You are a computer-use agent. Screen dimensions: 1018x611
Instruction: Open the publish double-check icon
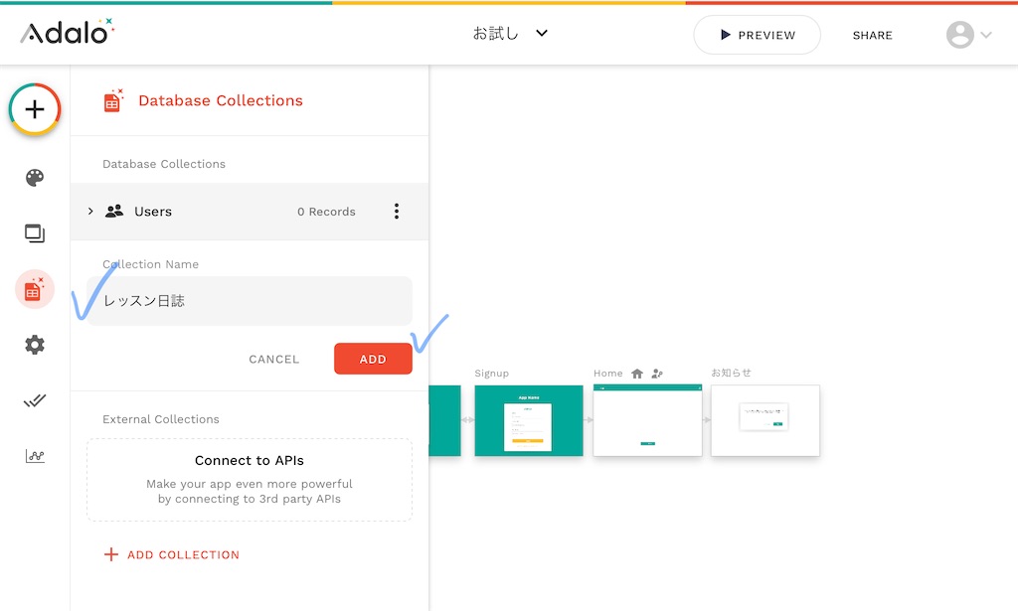click(35, 400)
